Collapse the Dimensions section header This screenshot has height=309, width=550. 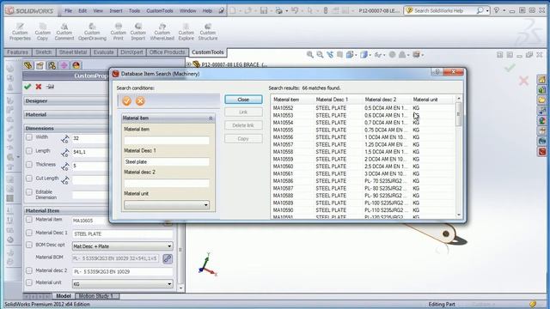pos(66,128)
